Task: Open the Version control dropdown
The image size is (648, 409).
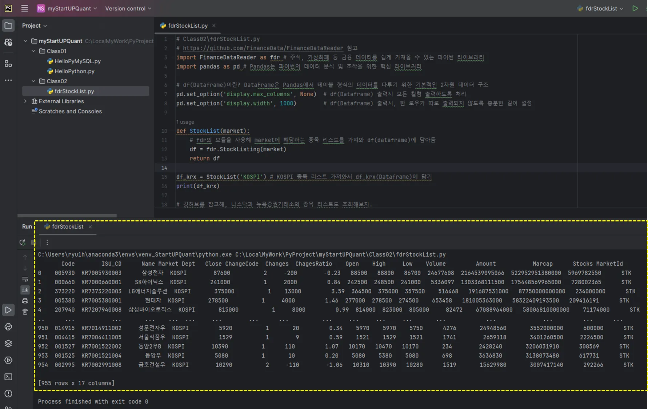Action: (x=128, y=8)
